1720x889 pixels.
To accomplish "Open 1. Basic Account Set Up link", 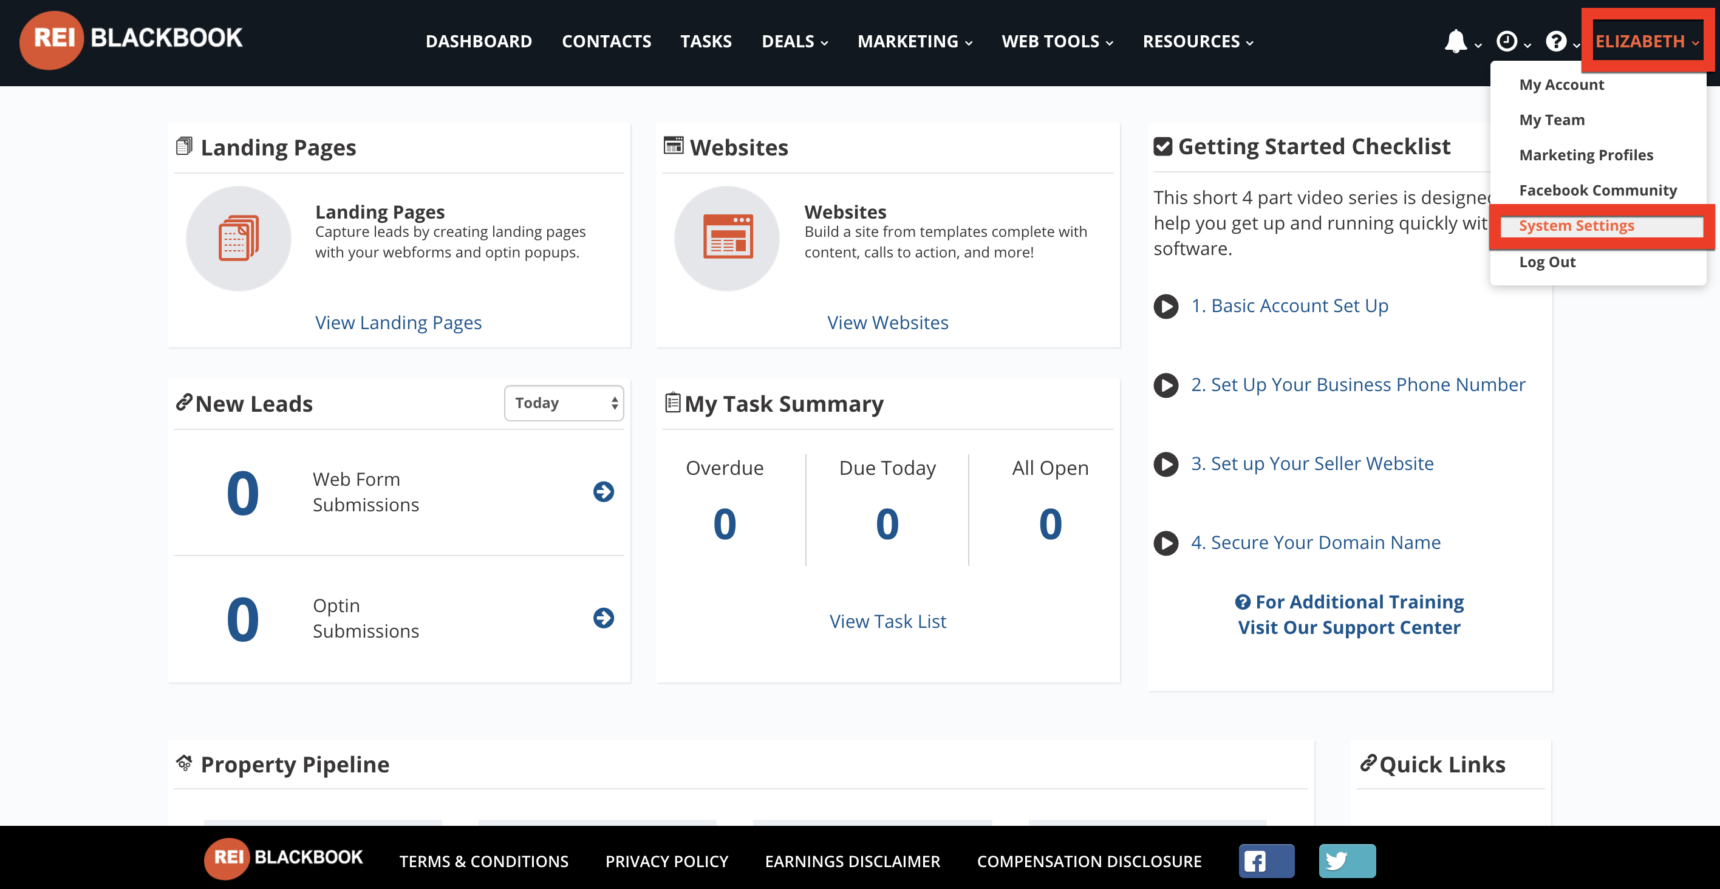I will (x=1289, y=305).
